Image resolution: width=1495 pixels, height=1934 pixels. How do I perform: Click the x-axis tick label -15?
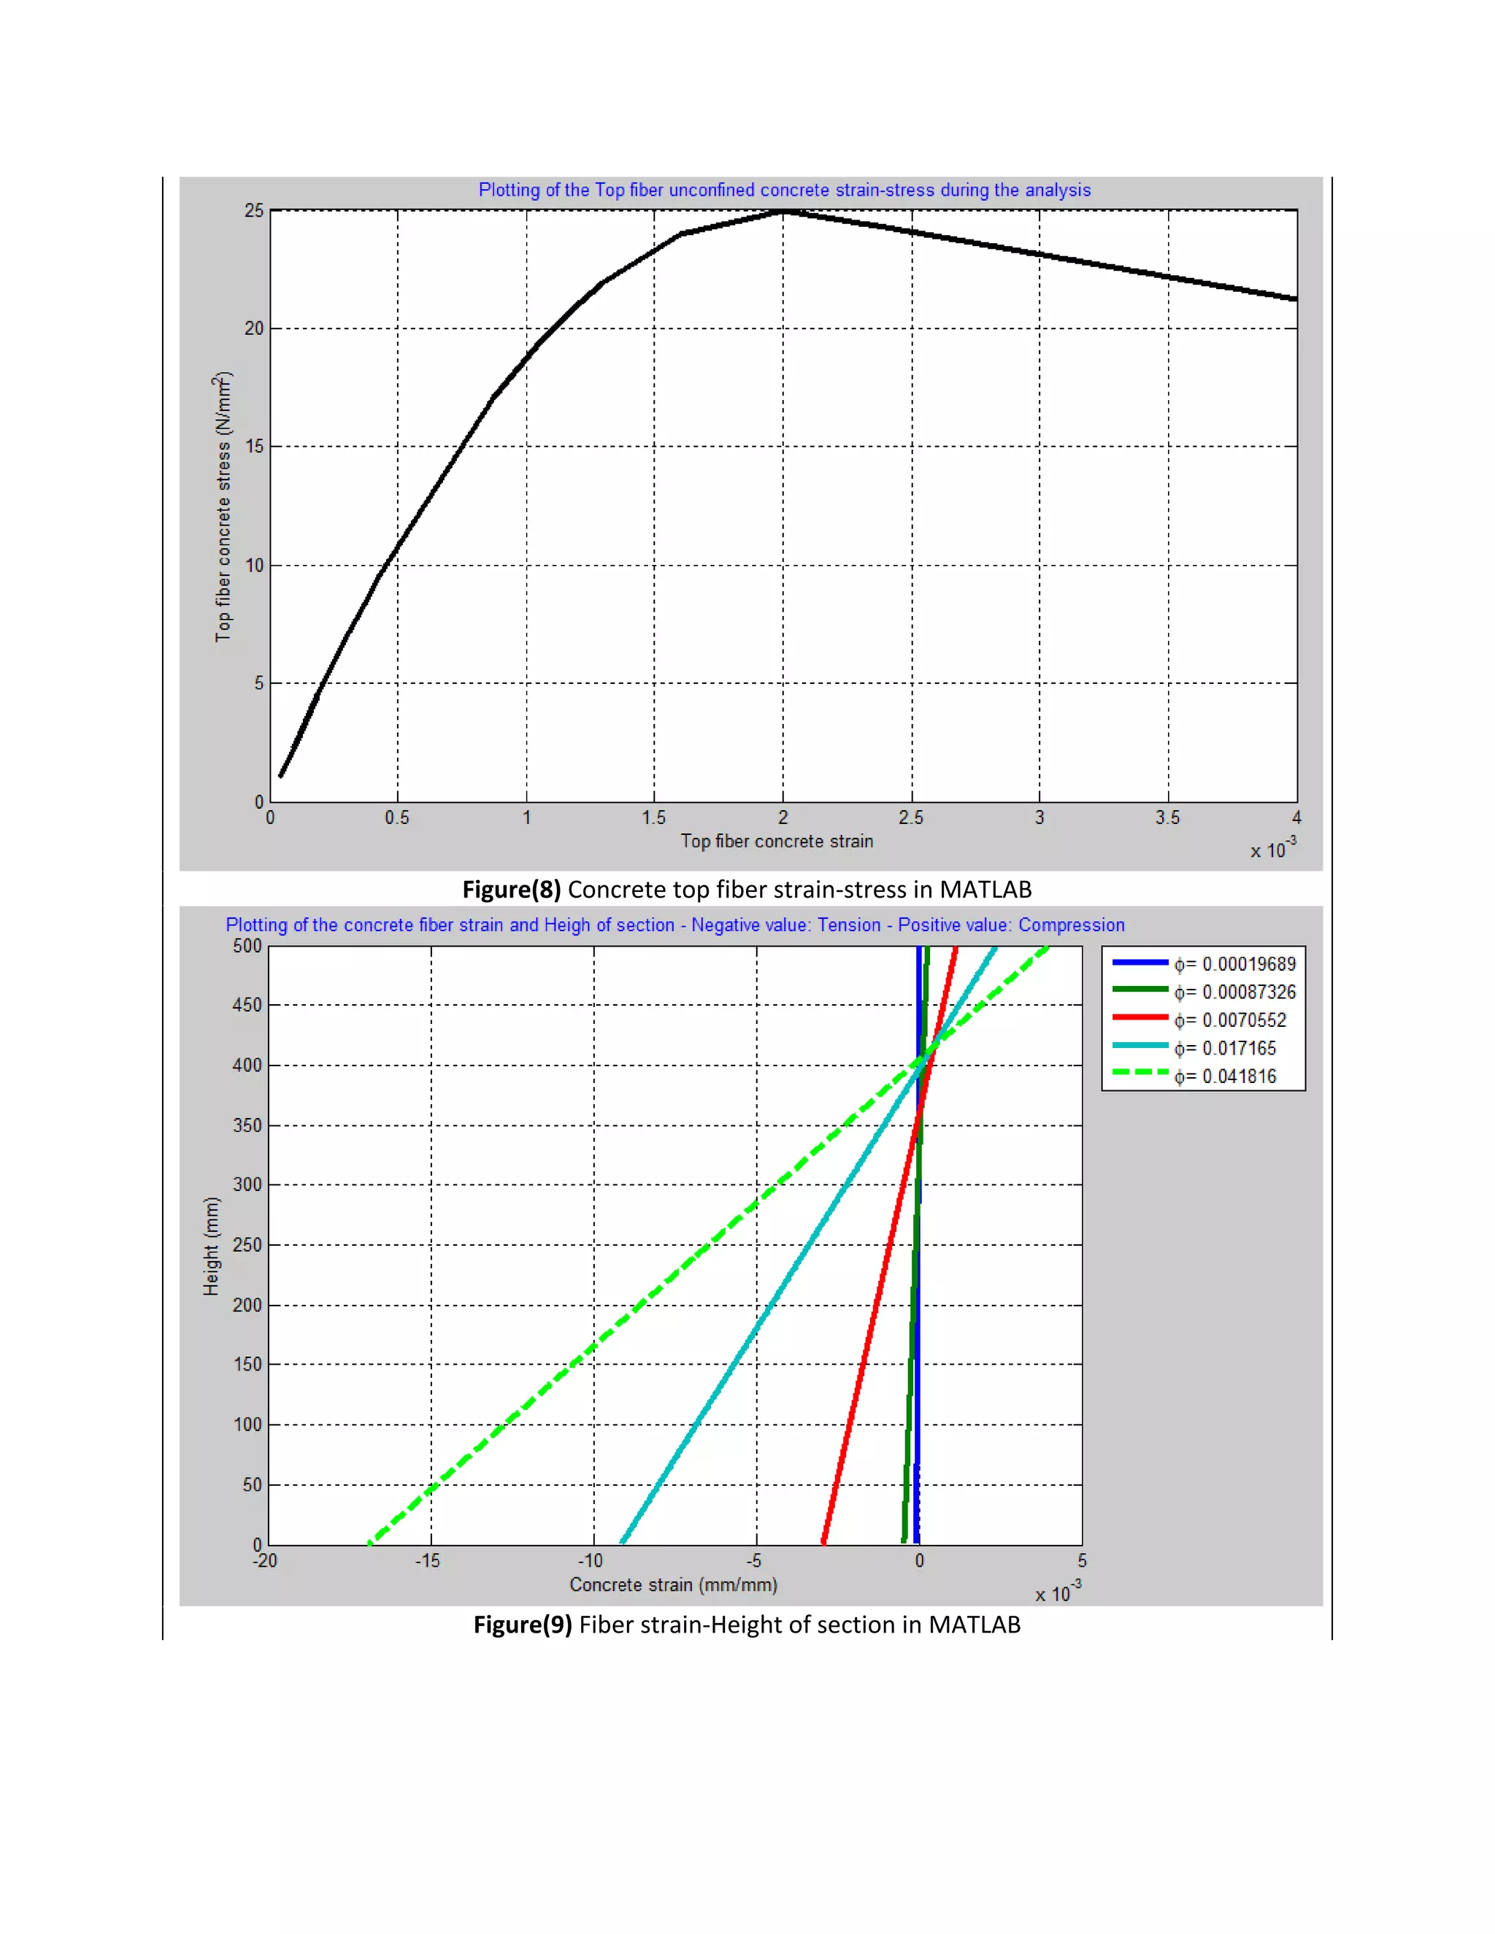coord(428,1560)
